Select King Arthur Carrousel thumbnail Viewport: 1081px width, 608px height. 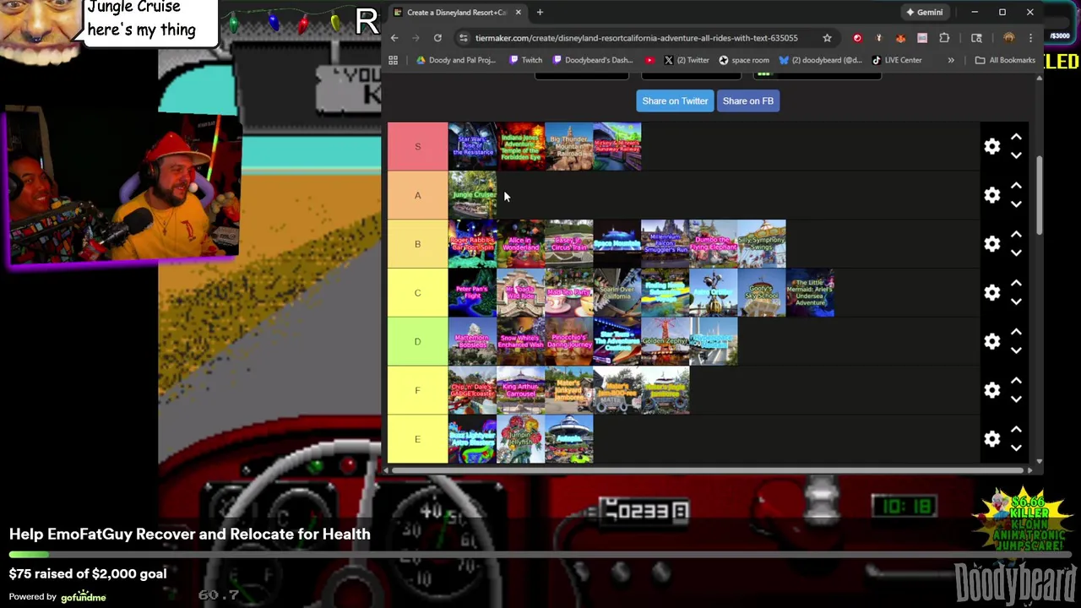[521, 390]
